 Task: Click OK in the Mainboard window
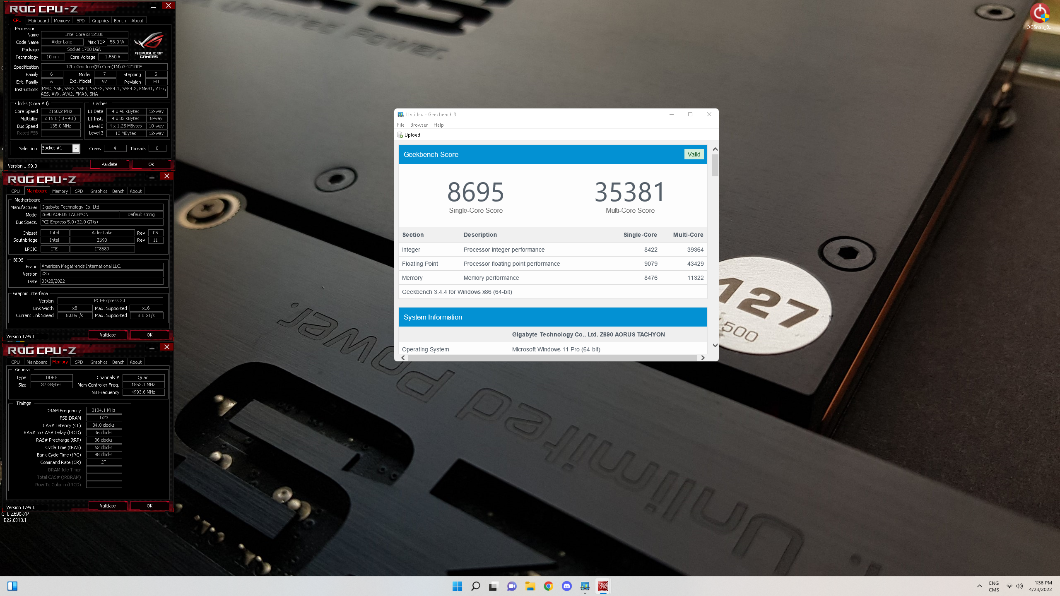pyautogui.click(x=149, y=335)
